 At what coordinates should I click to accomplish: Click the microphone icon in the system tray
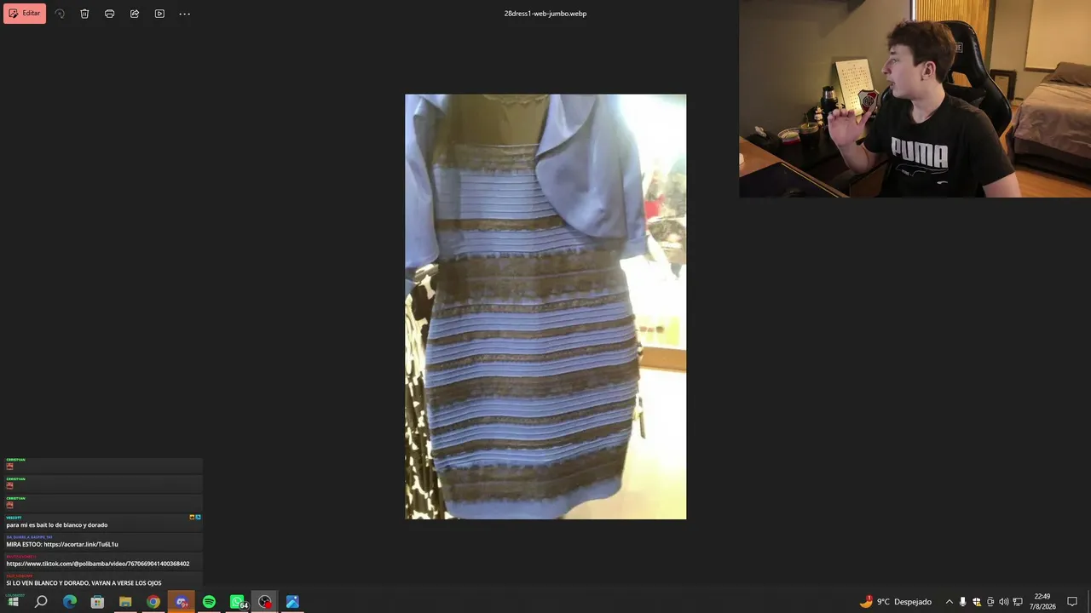963,602
